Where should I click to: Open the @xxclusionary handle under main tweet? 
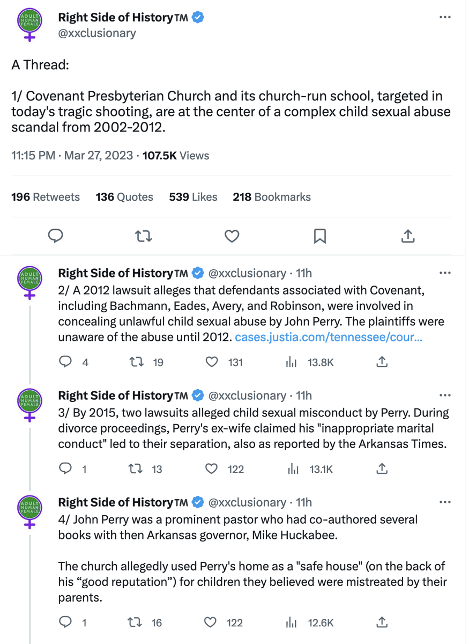[97, 33]
